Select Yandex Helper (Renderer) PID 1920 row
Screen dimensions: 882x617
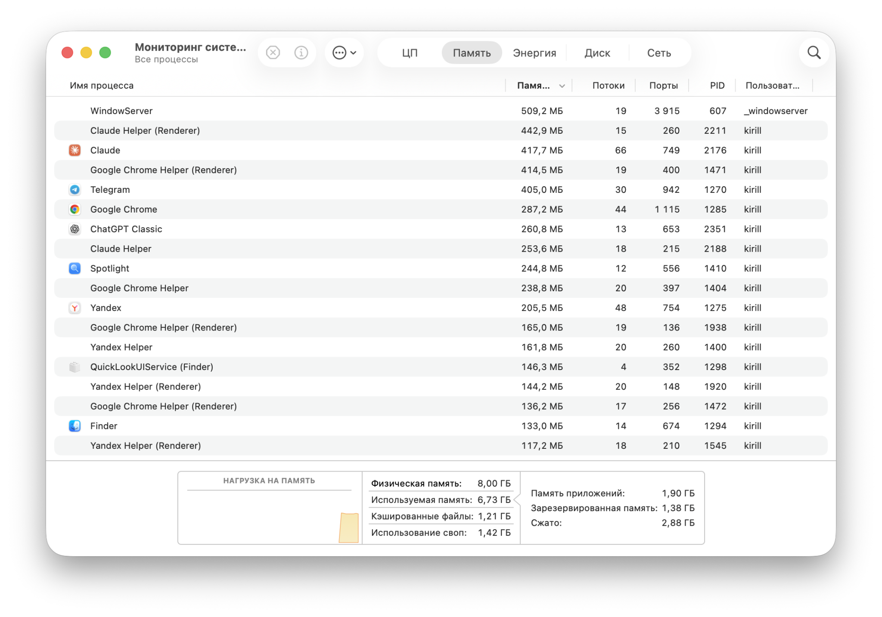pyautogui.click(x=441, y=386)
